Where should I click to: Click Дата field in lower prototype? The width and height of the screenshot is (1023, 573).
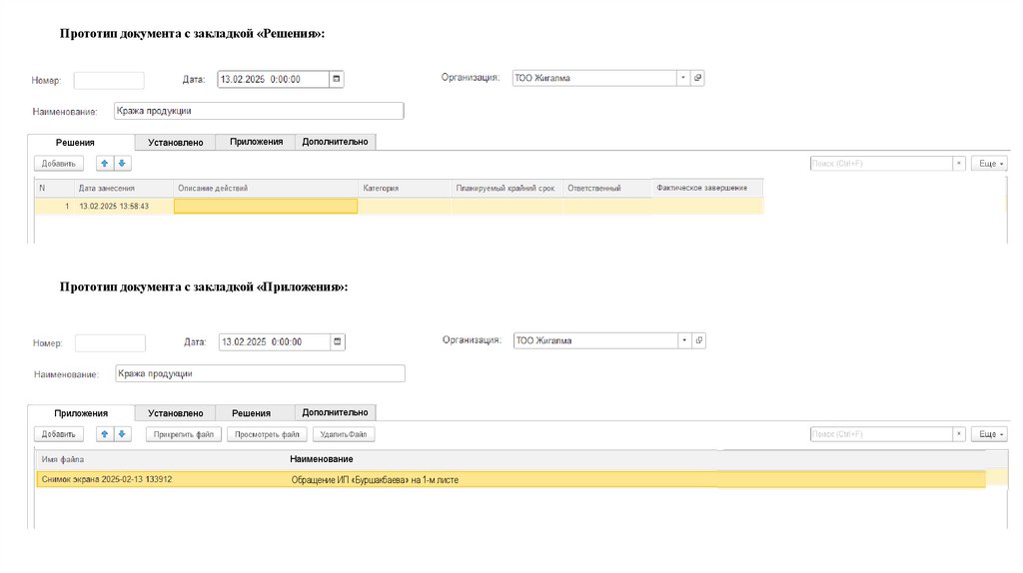point(275,341)
